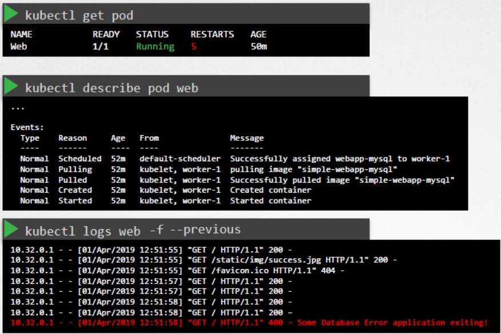
Task: Select the 'kubectl describe pod web' command text
Action: click(x=111, y=87)
